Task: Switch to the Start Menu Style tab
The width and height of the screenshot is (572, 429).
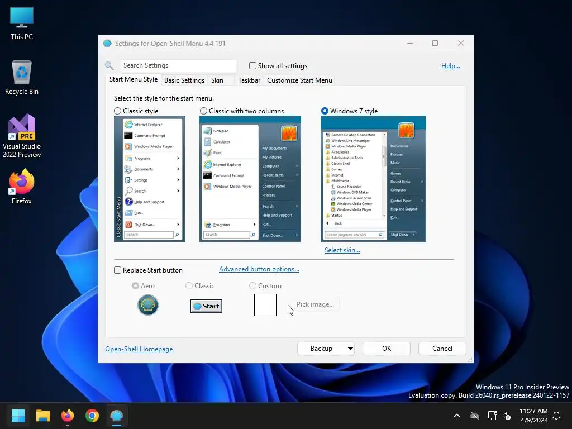Action: 134,79
